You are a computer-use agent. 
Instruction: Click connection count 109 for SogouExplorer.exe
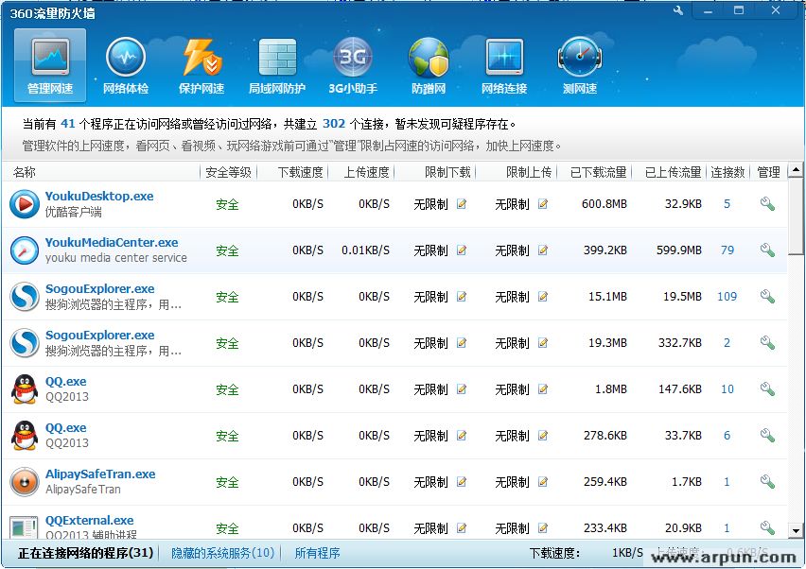click(x=727, y=297)
